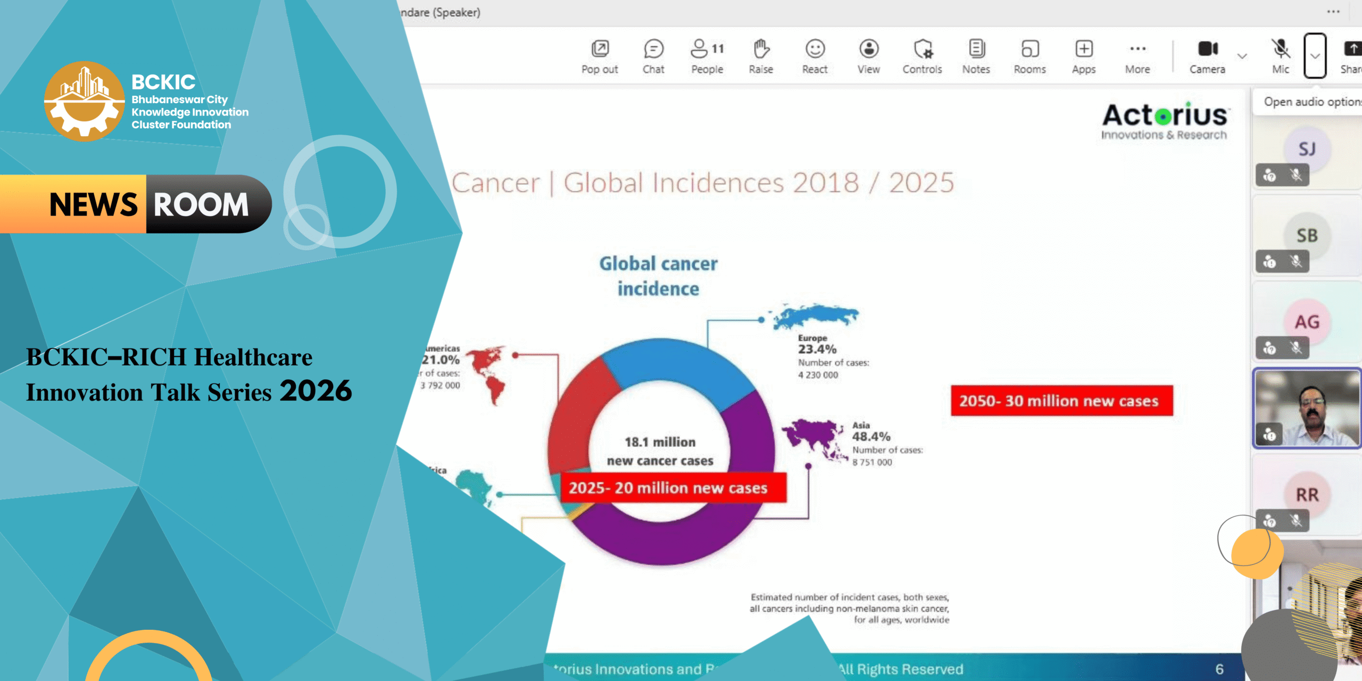Select the SJ participant avatar
The height and width of the screenshot is (681, 1362).
(1307, 149)
